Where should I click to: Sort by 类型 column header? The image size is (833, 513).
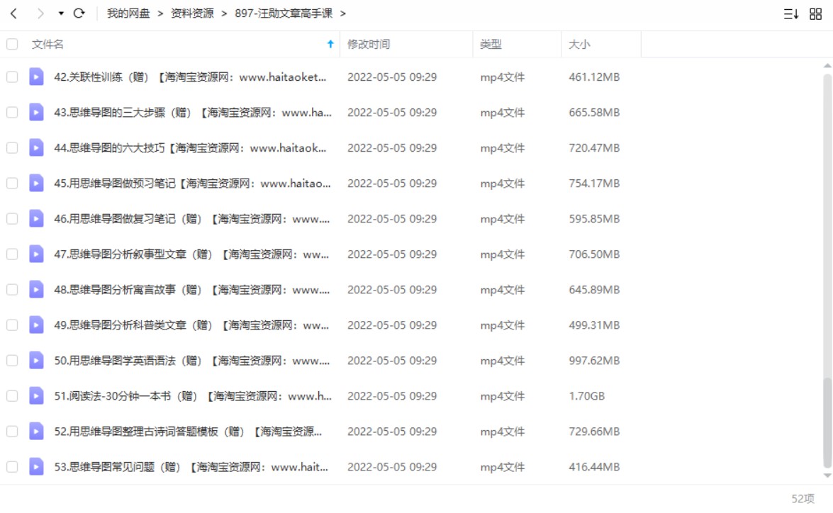(491, 44)
